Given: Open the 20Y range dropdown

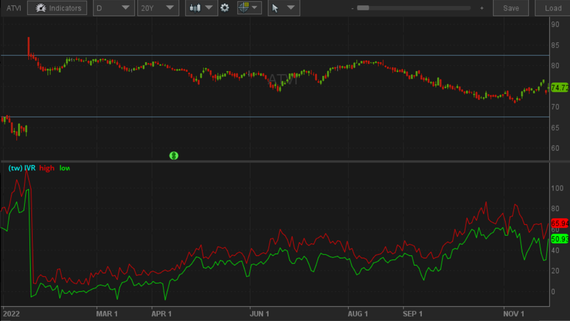Looking at the screenshot, I should tap(158, 8).
